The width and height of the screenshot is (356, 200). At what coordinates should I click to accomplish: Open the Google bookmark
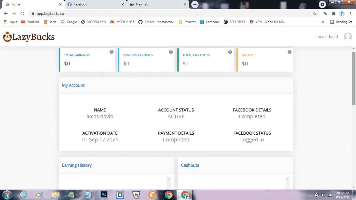coord(69,22)
